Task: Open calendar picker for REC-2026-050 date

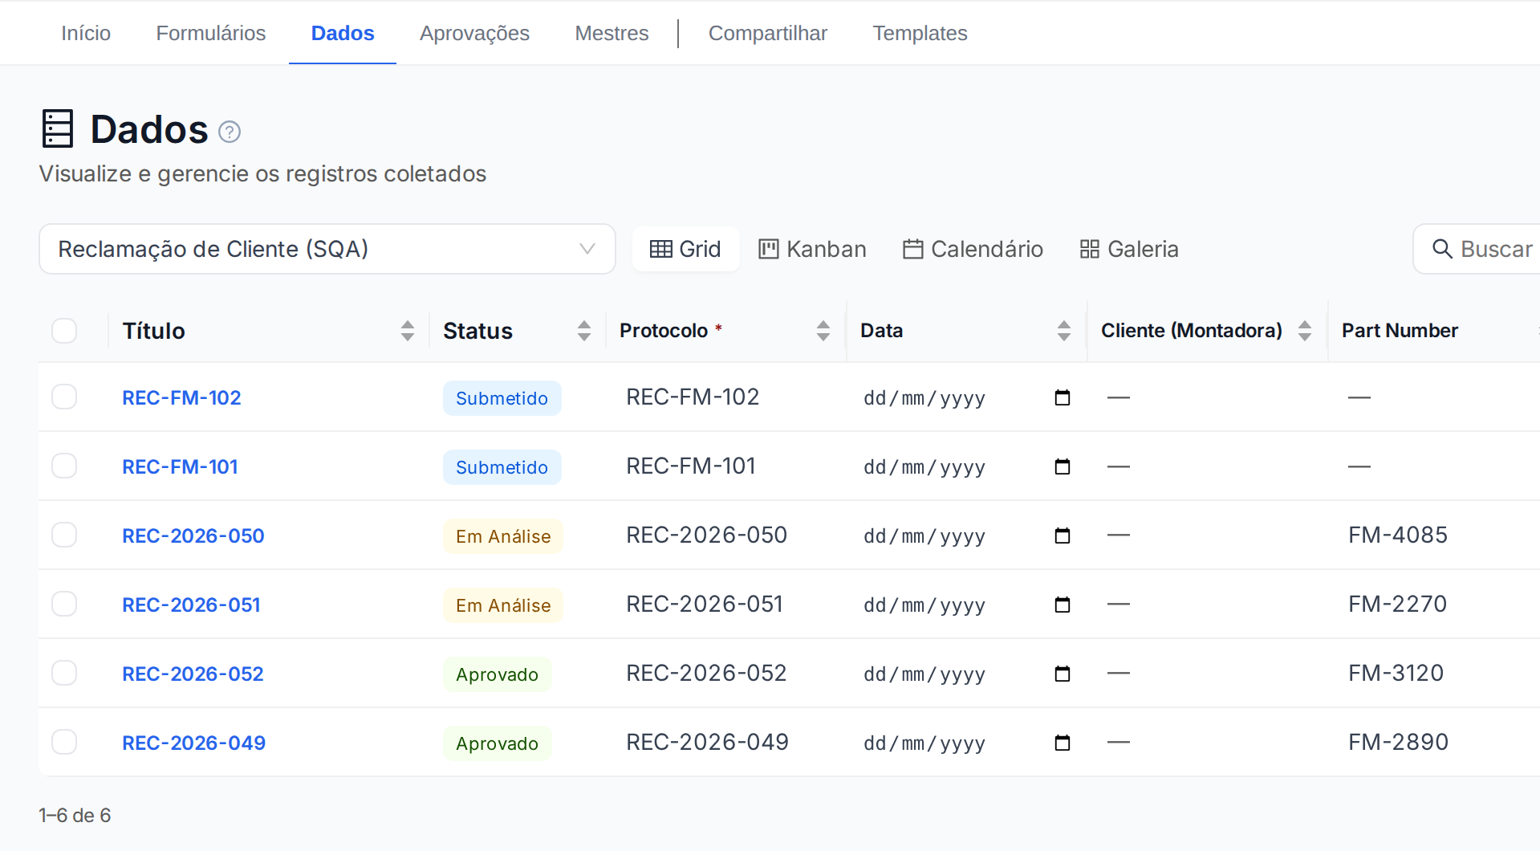Action: (x=1063, y=535)
